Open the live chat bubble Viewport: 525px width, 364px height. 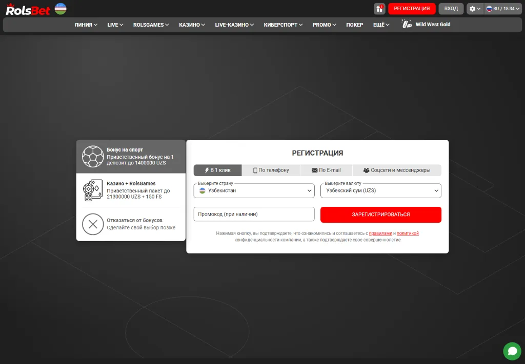coord(512,351)
